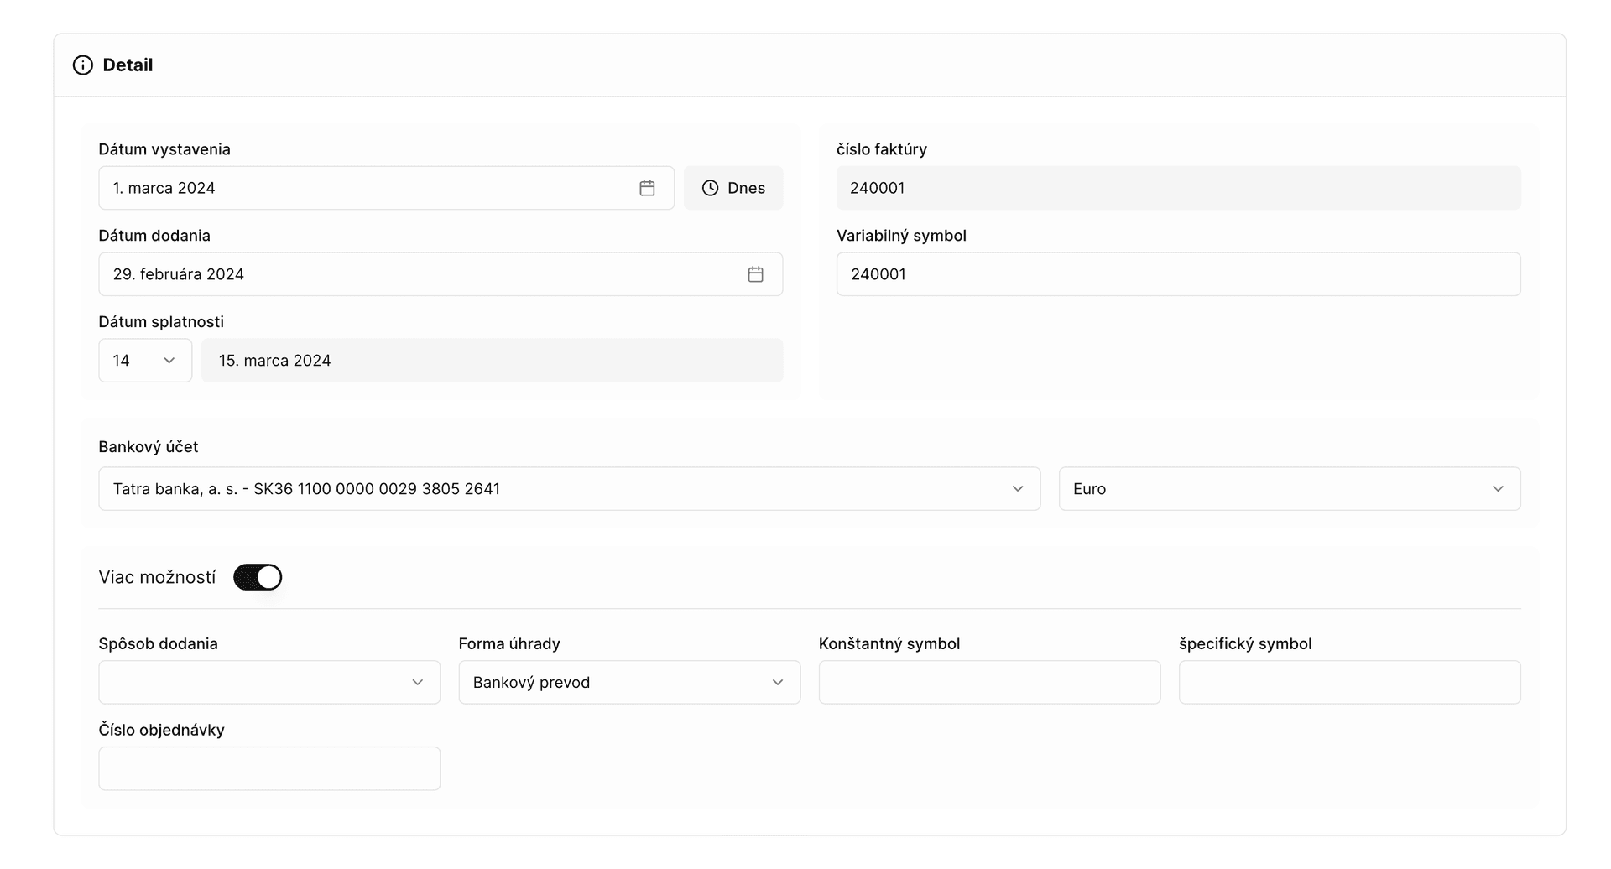Click the info icon beside Detail heading
1611x869 pixels.
82,65
